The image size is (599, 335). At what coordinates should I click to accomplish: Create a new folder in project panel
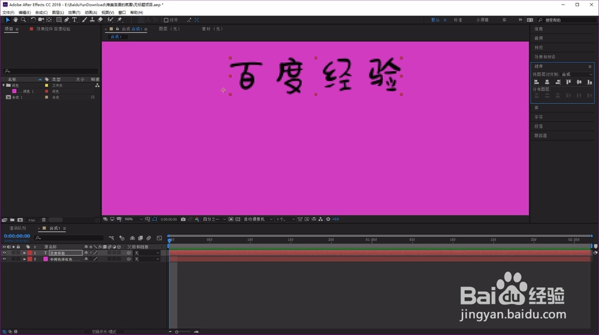coord(12,220)
